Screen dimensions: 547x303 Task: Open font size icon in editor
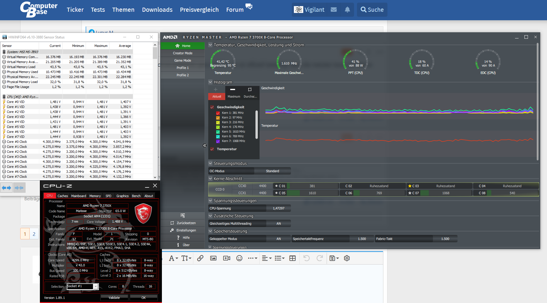click(x=186, y=258)
